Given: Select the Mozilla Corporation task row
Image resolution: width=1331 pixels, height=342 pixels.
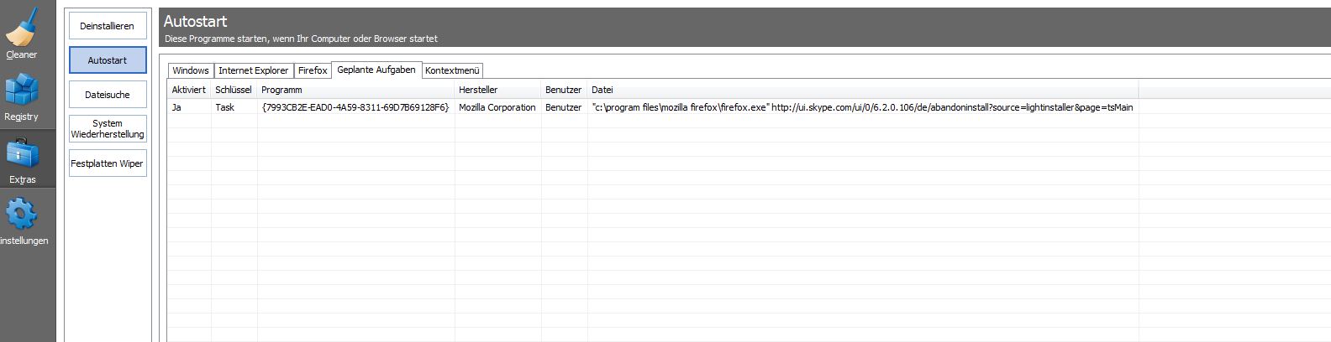Looking at the screenshot, I should coord(497,107).
